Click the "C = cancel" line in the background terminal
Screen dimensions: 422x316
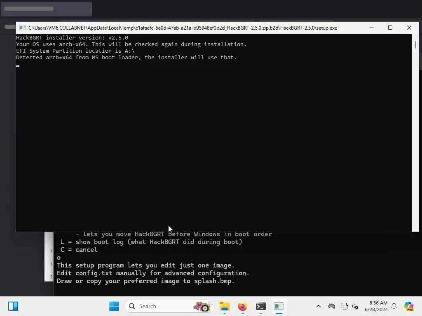pyautogui.click(x=79, y=250)
